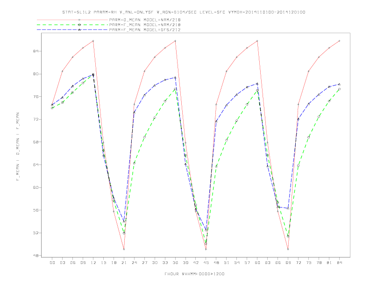Click x-axis forecast hour label 66
This screenshot has width=370, height=286.
(278, 263)
